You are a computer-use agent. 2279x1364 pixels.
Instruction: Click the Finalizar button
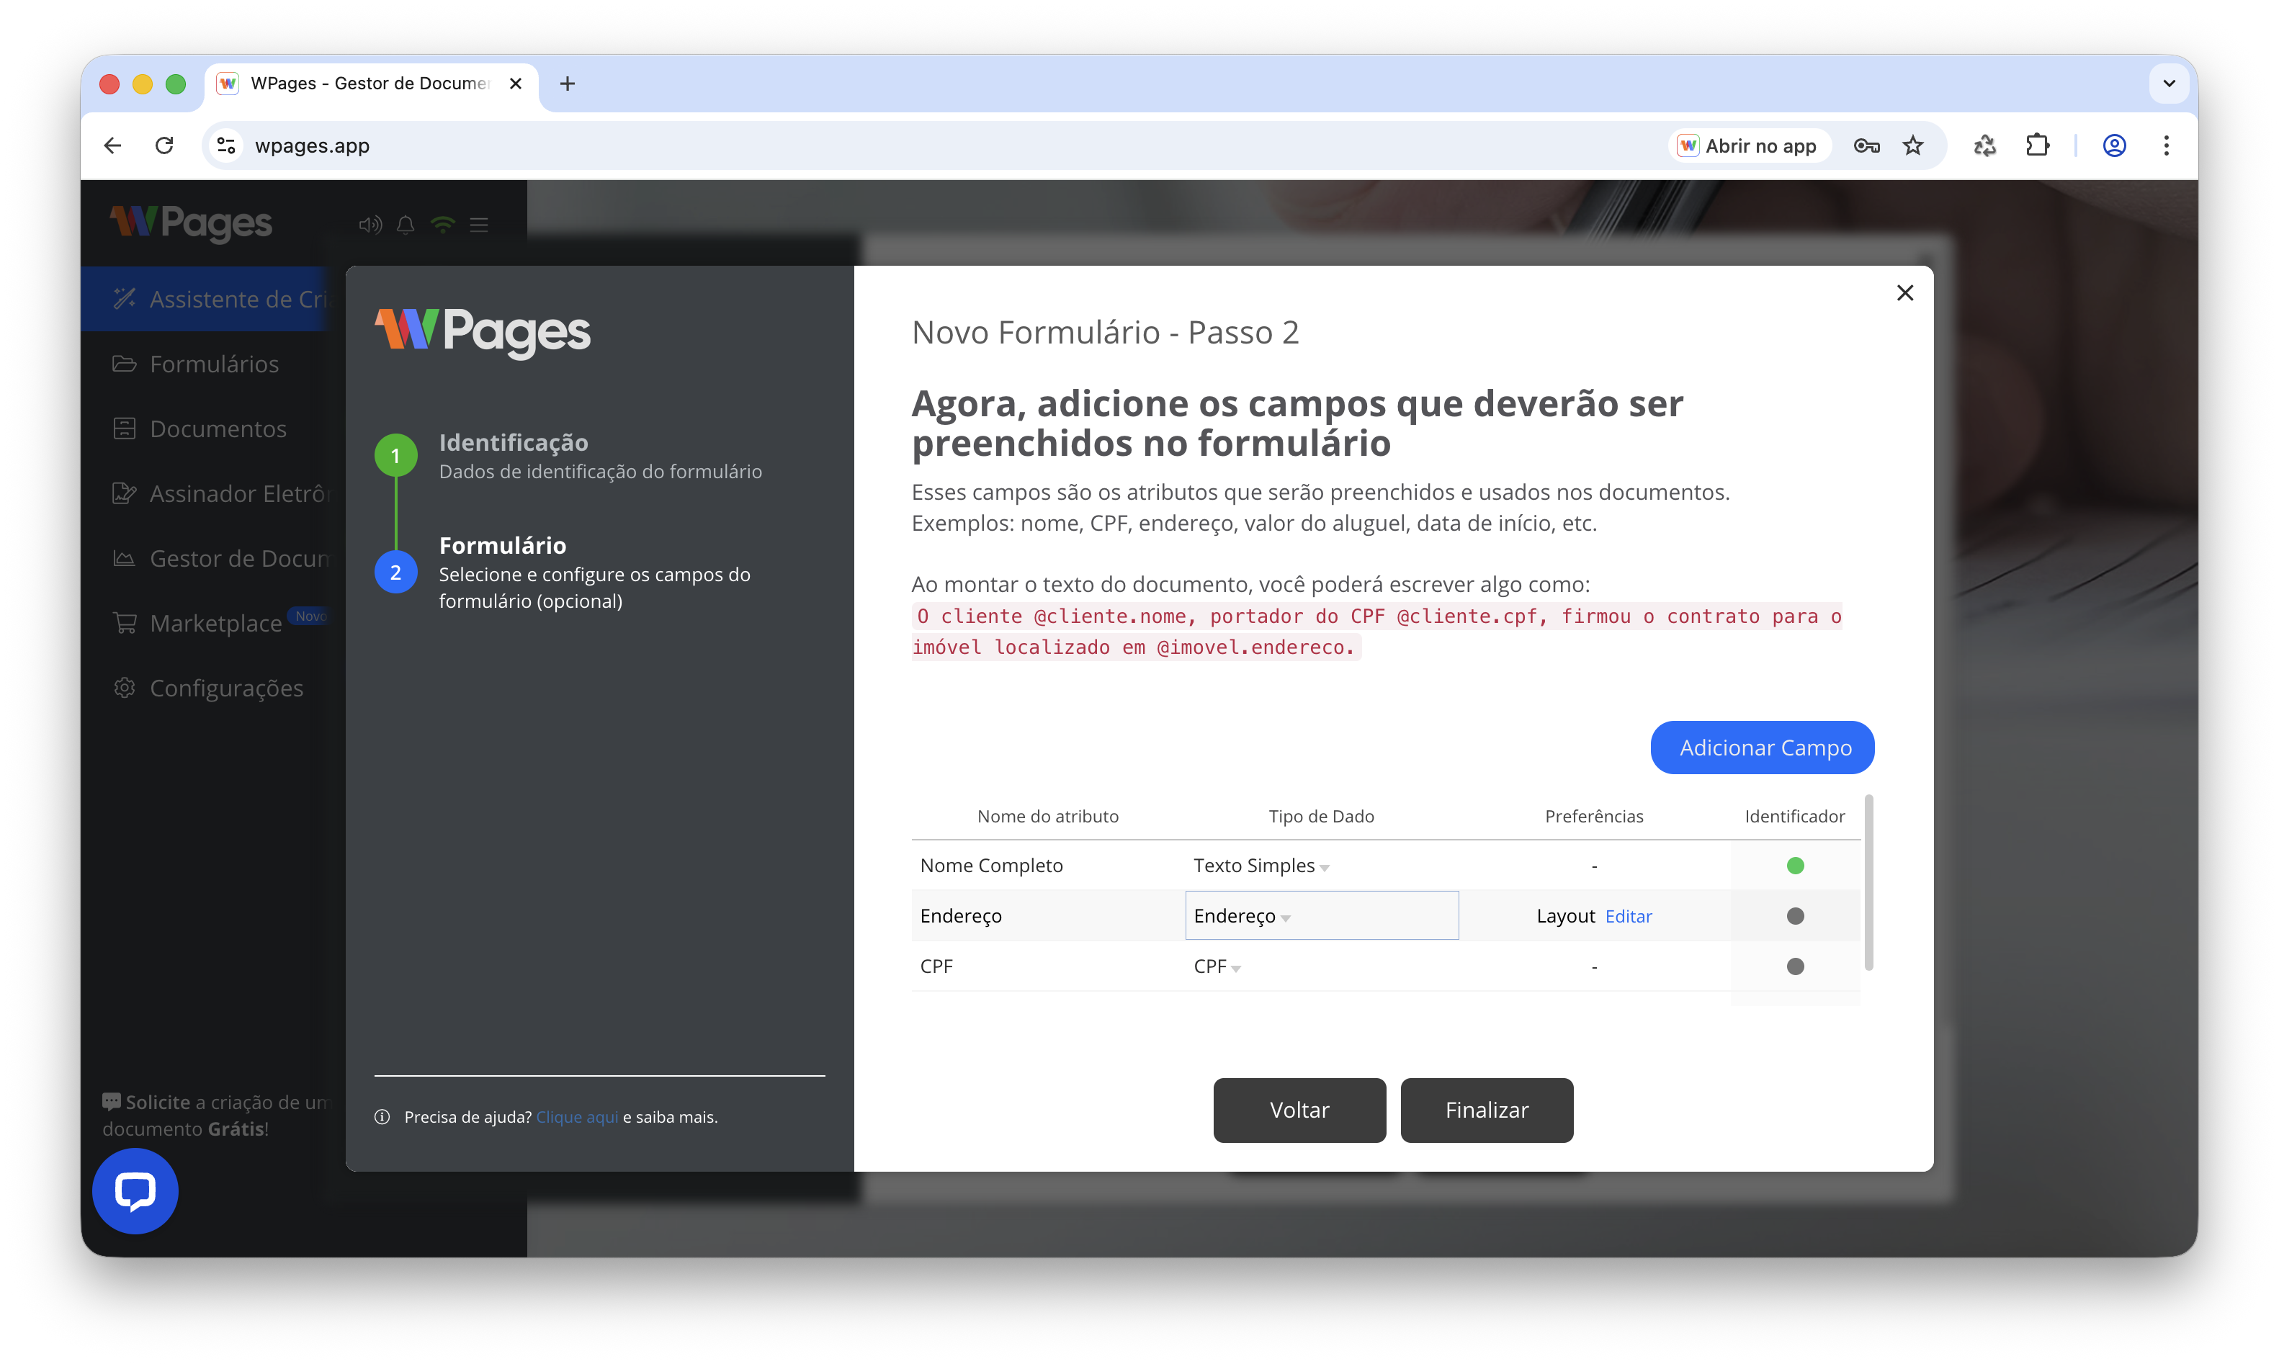point(1487,1109)
